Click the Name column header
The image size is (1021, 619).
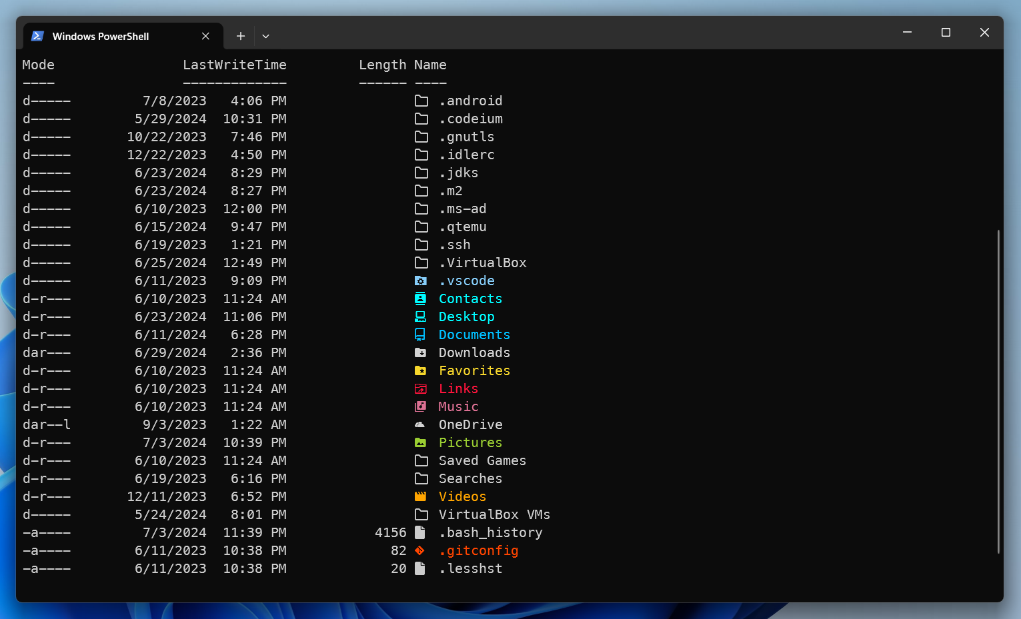[x=430, y=65]
